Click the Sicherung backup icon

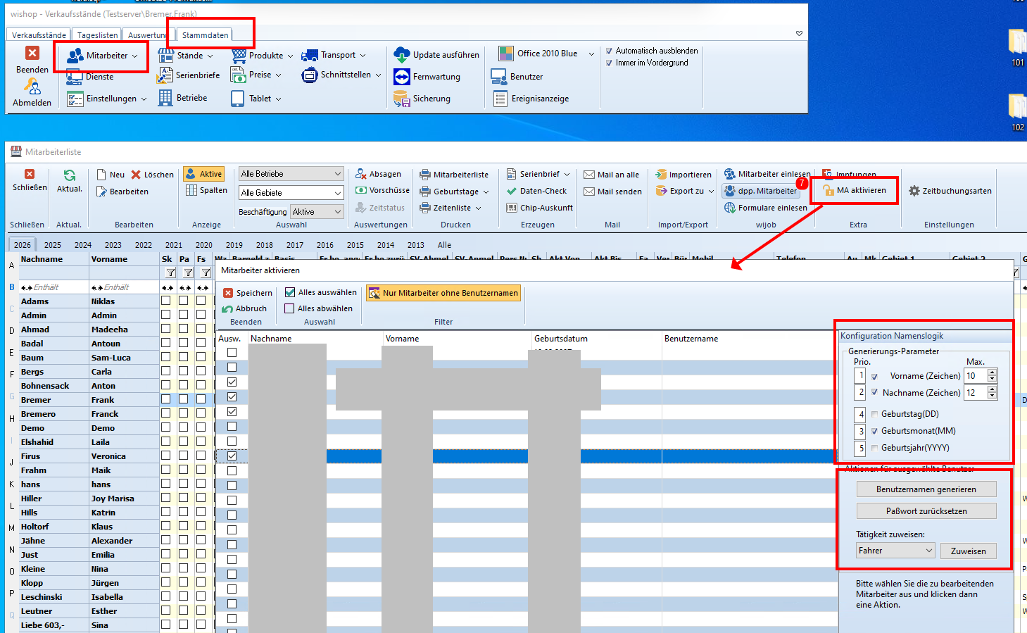402,99
